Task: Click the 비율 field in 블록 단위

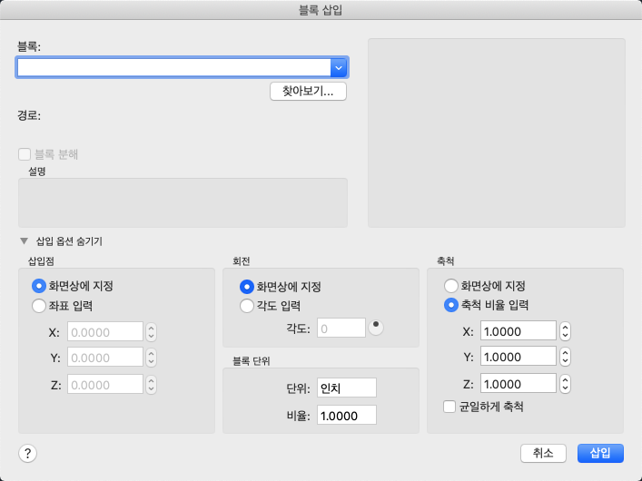Action: 347,416
